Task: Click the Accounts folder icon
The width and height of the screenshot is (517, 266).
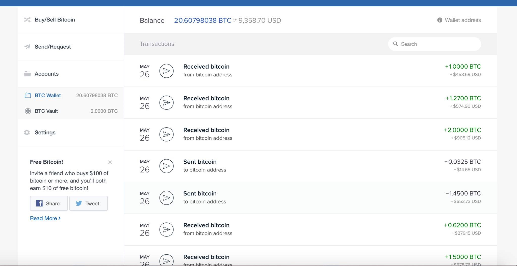Action: pyautogui.click(x=27, y=74)
